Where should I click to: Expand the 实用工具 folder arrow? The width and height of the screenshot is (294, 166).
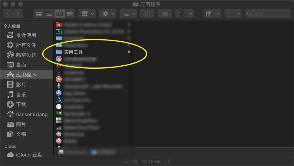129,52
